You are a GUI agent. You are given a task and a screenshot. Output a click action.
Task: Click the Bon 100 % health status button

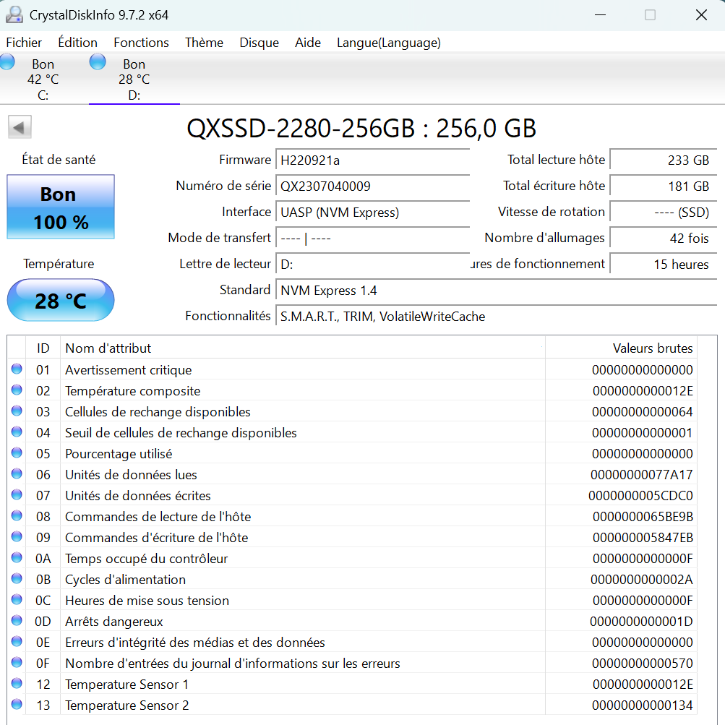61,207
